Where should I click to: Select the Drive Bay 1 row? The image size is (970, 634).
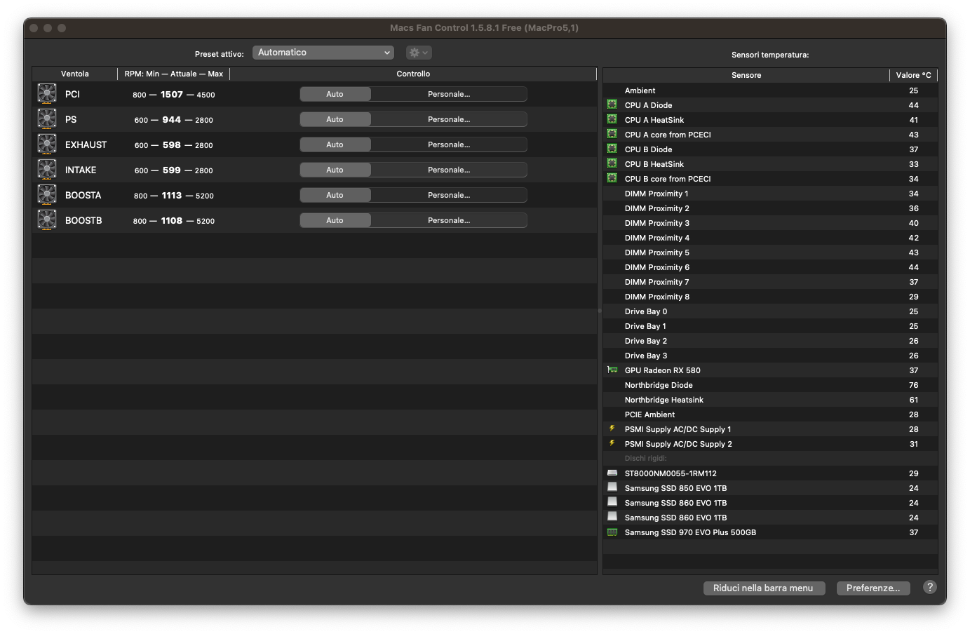[770, 326]
